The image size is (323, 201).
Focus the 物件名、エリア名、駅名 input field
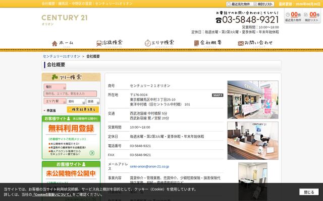tap(70, 94)
